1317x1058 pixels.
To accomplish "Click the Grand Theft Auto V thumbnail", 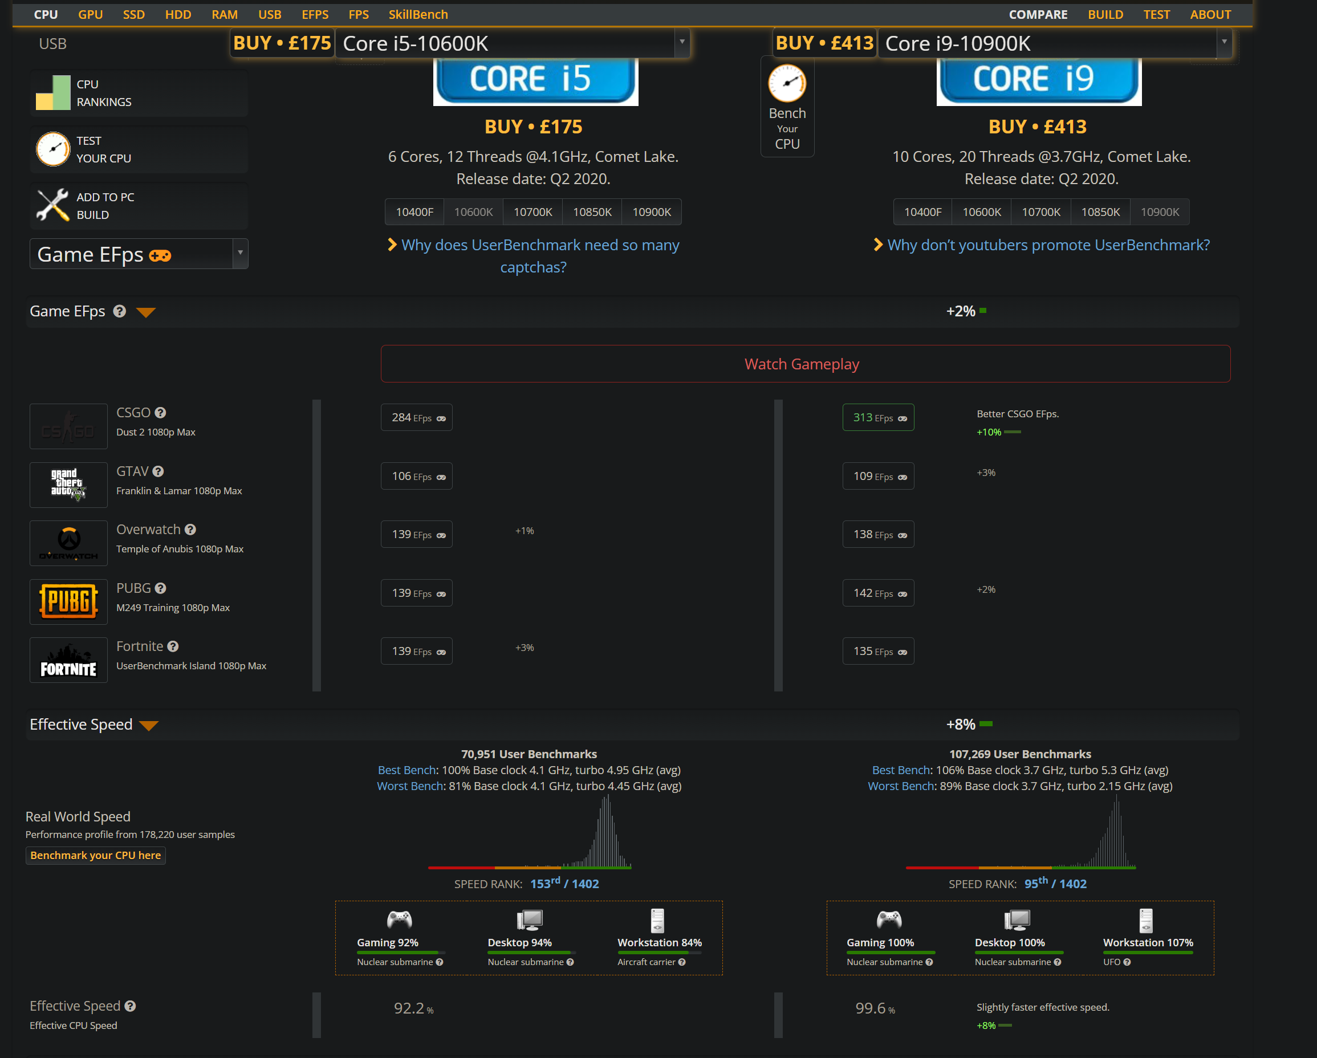I will (68, 485).
